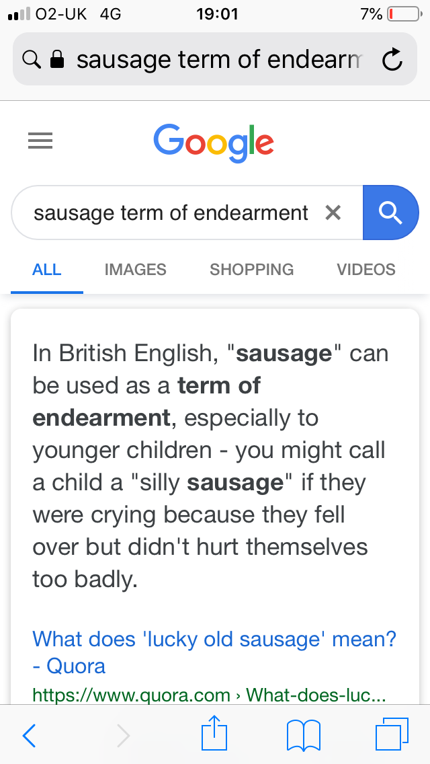Open the Safari share sheet icon
The image size is (430, 764).
[x=213, y=734]
